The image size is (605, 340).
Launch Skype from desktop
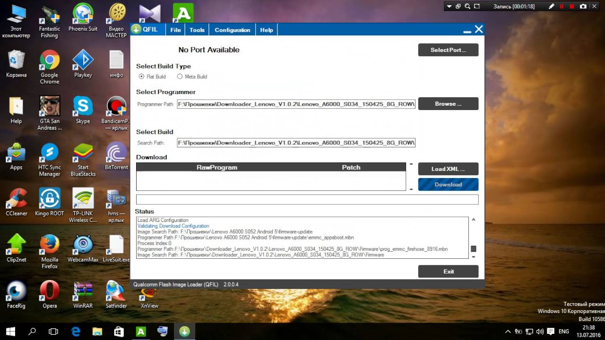(83, 111)
